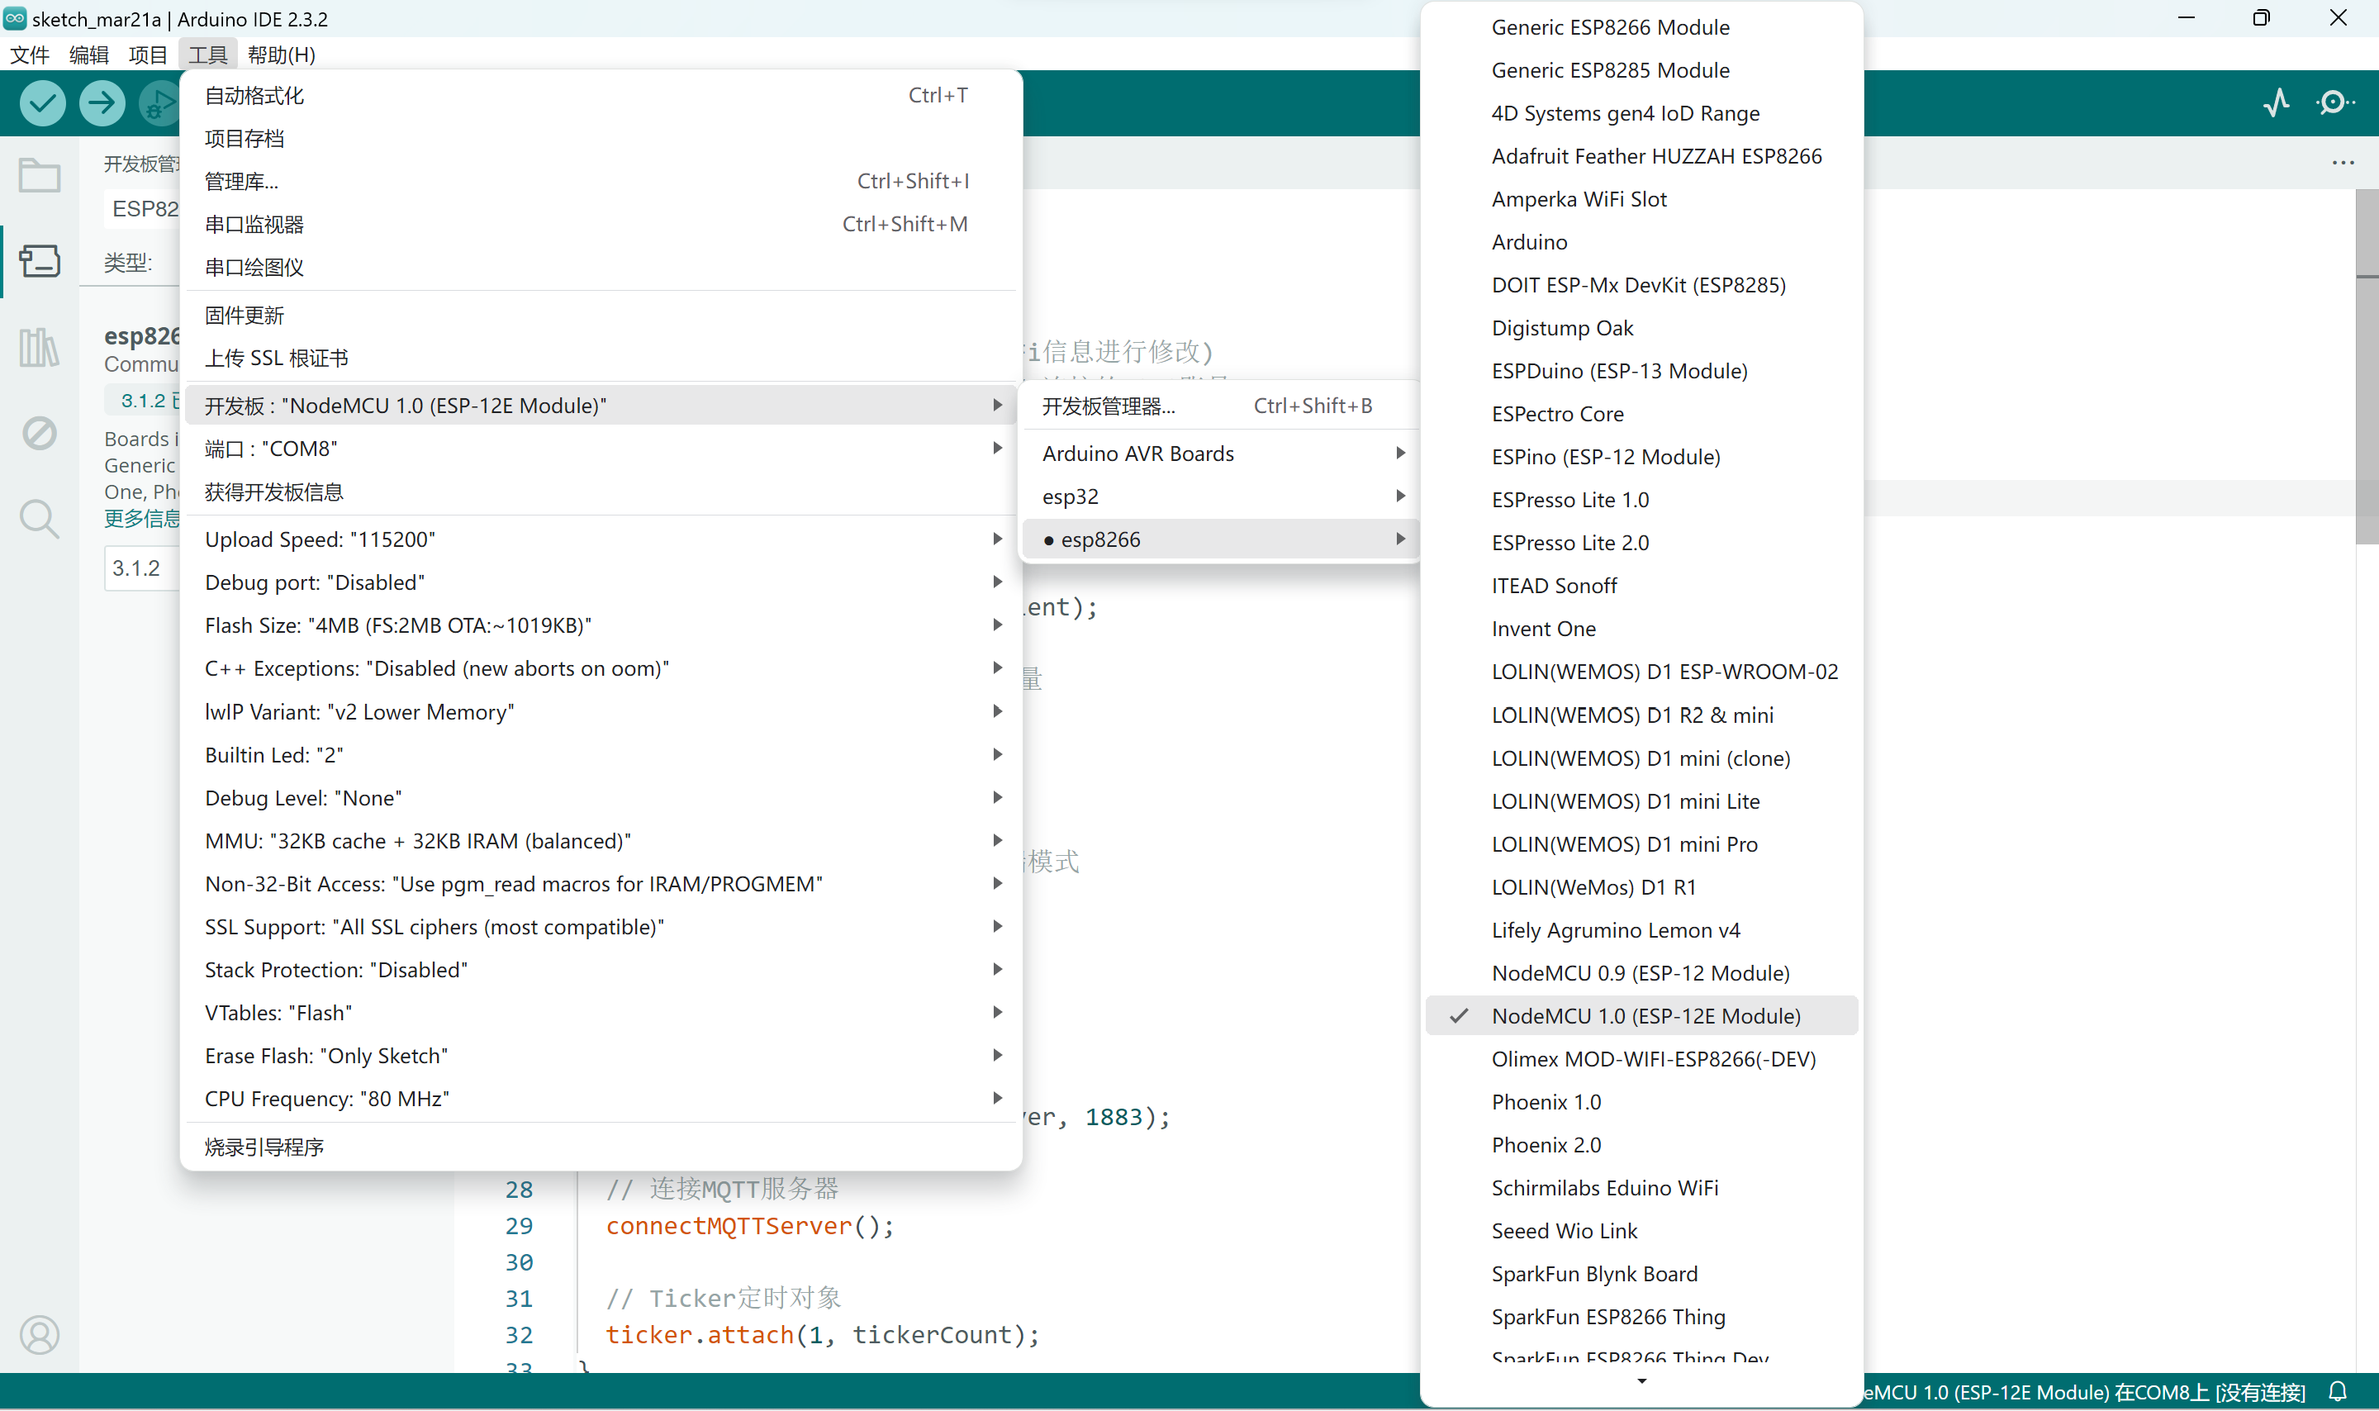Open the 帮助(H) menu
The height and width of the screenshot is (1411, 2379).
click(282, 55)
